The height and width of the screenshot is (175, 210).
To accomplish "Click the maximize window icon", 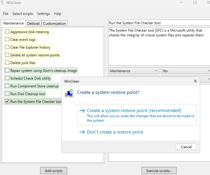I will tap(195, 3).
